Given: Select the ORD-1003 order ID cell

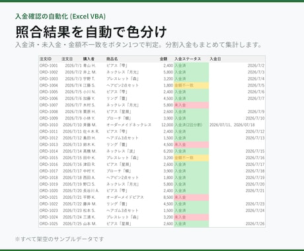Looking at the screenshot, I should (x=49, y=79).
